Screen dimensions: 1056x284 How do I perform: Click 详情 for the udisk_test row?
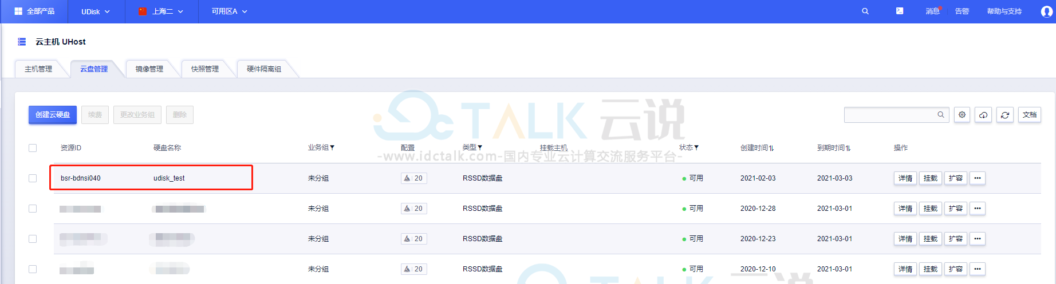(905, 178)
